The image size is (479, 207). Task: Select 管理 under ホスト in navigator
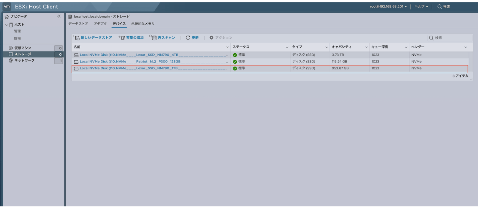click(x=17, y=31)
